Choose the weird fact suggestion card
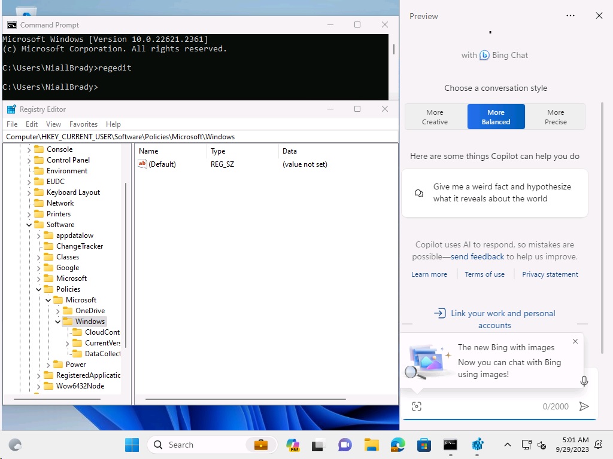Image resolution: width=613 pixels, height=459 pixels. pyautogui.click(x=494, y=193)
